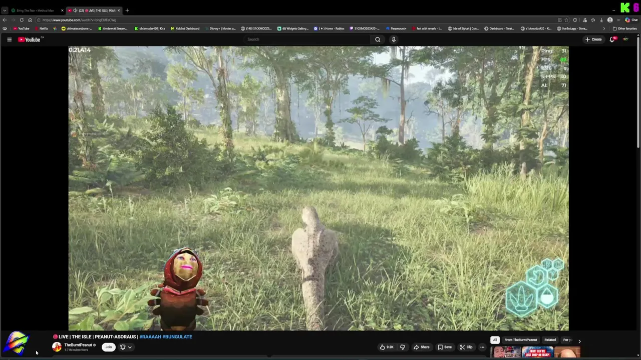Open favorites hub icon in toolbar
Screen dimensions: 641x360
coord(593,20)
